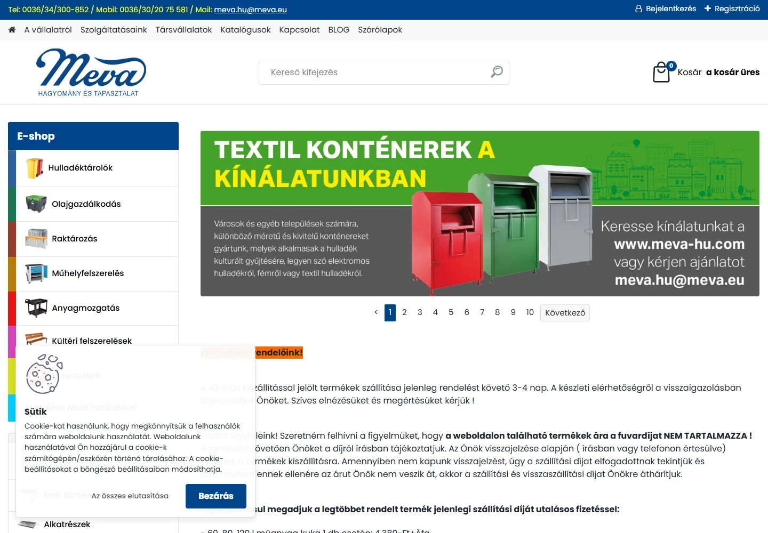Click the meva.hu@meva.eu mail link
The width and height of the screenshot is (768, 533).
250,10
